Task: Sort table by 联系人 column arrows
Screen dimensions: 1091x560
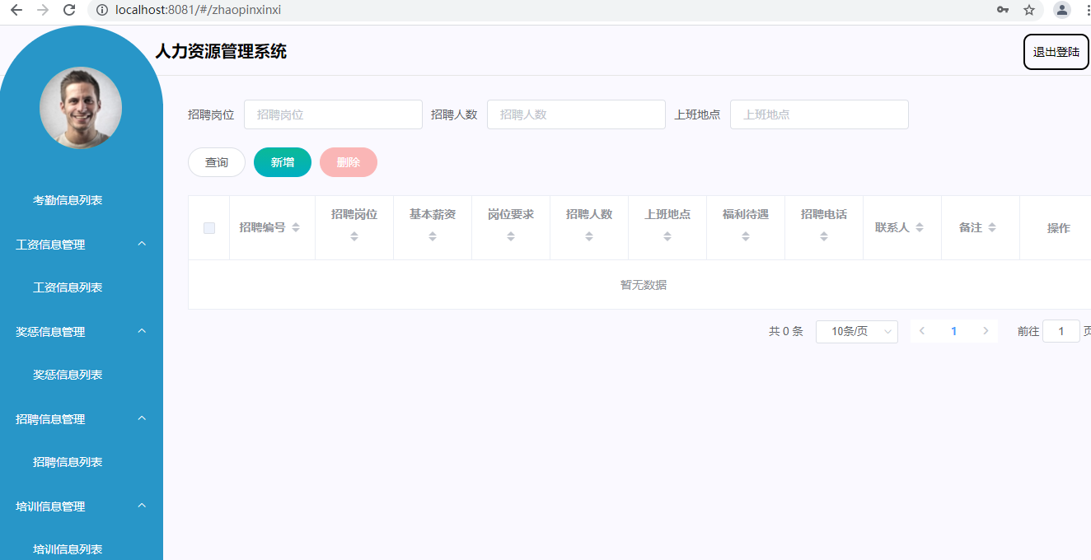Action: (920, 228)
